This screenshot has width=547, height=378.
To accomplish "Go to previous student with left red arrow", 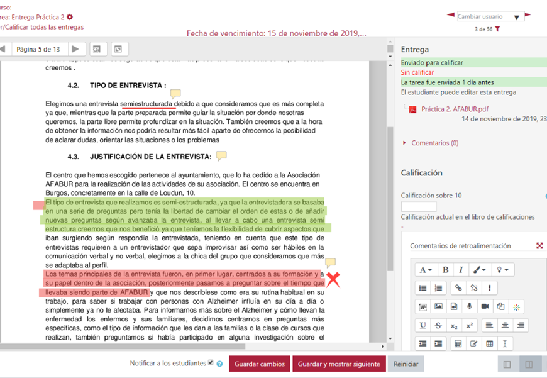I will click(451, 15).
